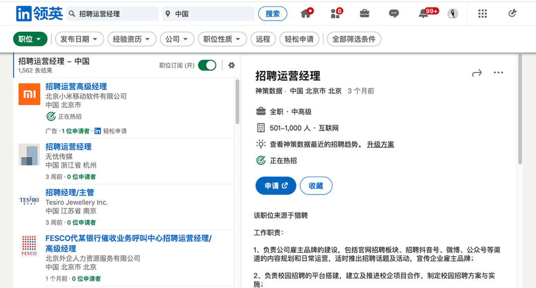Enable the 远程 remote filter

coord(263,38)
